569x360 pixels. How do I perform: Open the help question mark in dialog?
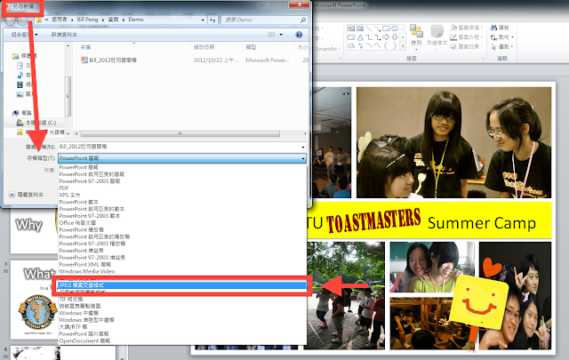click(299, 35)
